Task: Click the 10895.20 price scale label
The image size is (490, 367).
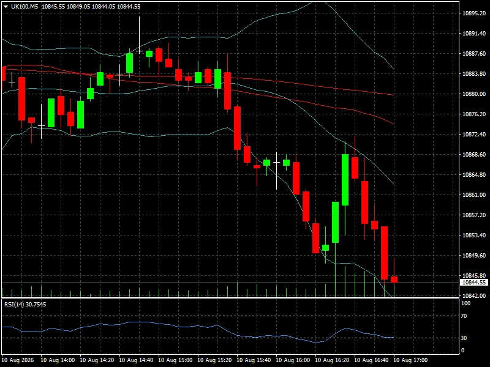Action: tap(474, 13)
